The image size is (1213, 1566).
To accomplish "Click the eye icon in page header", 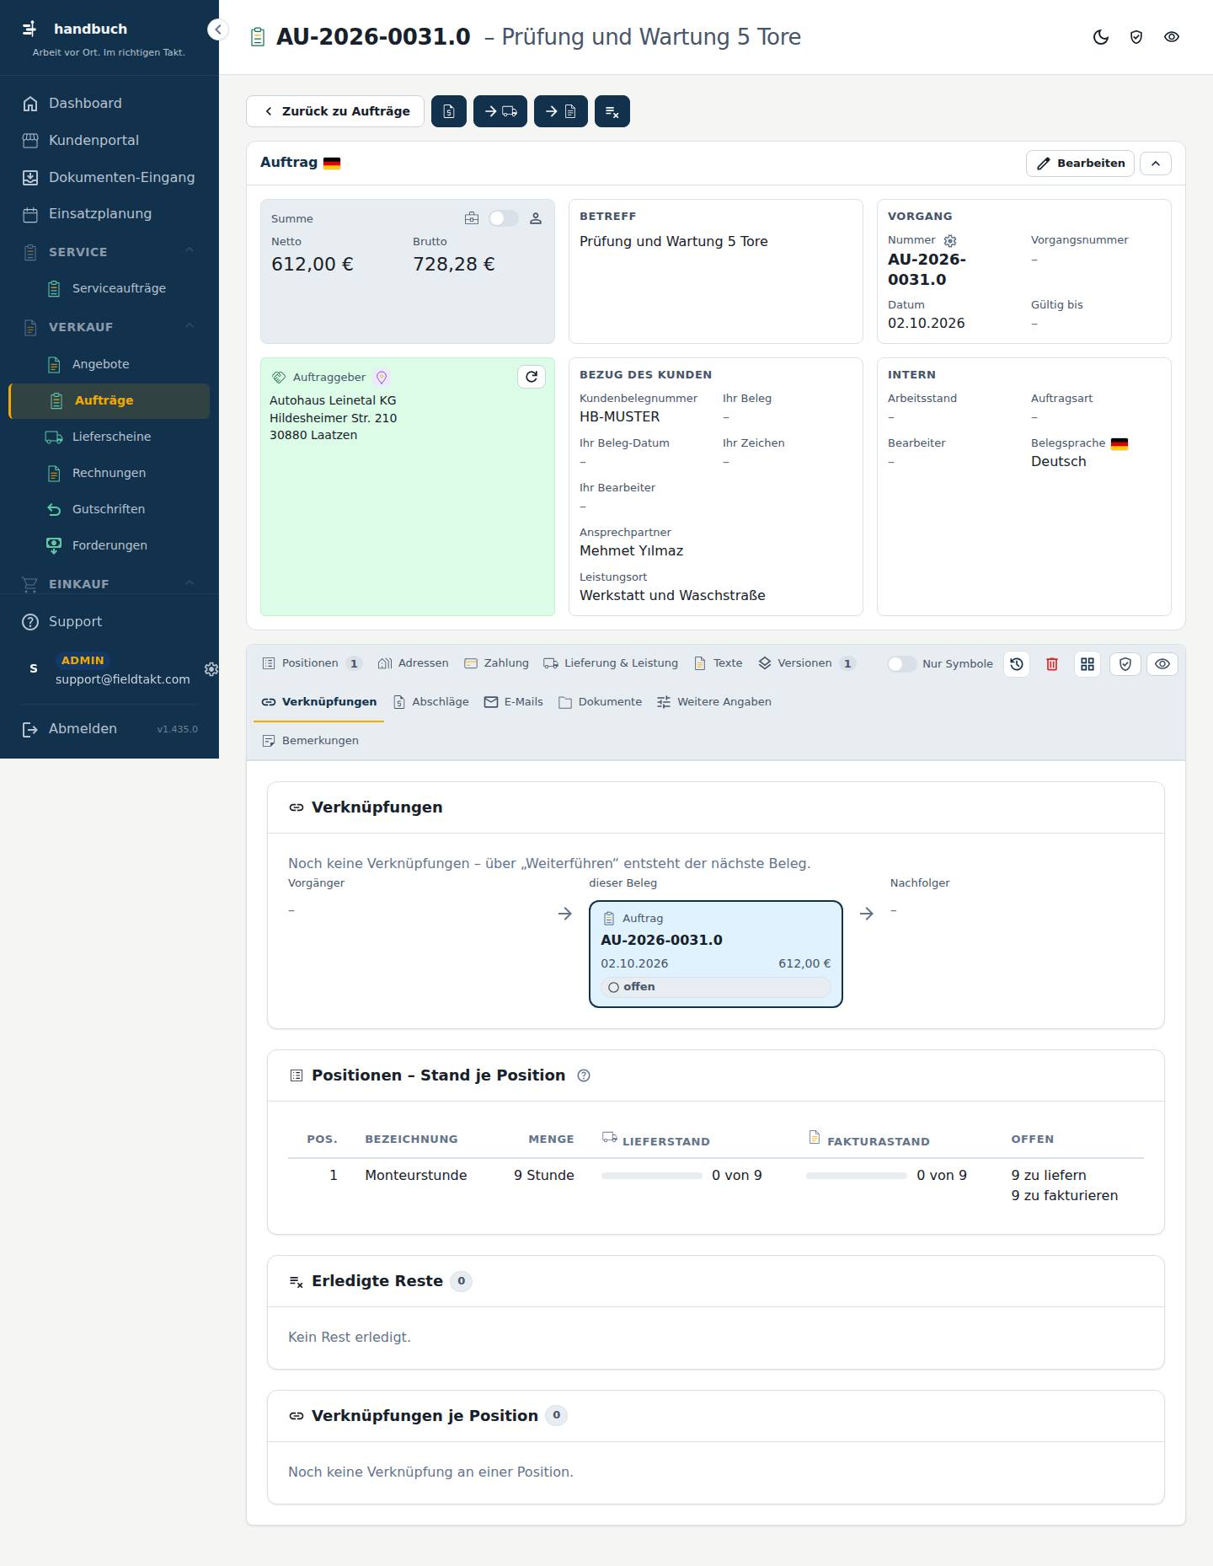I will (x=1172, y=37).
